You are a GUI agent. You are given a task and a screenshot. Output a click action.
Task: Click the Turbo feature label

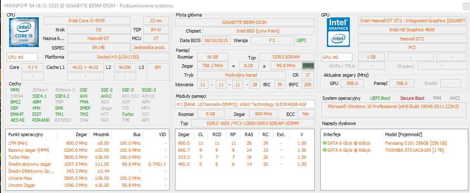(128, 114)
